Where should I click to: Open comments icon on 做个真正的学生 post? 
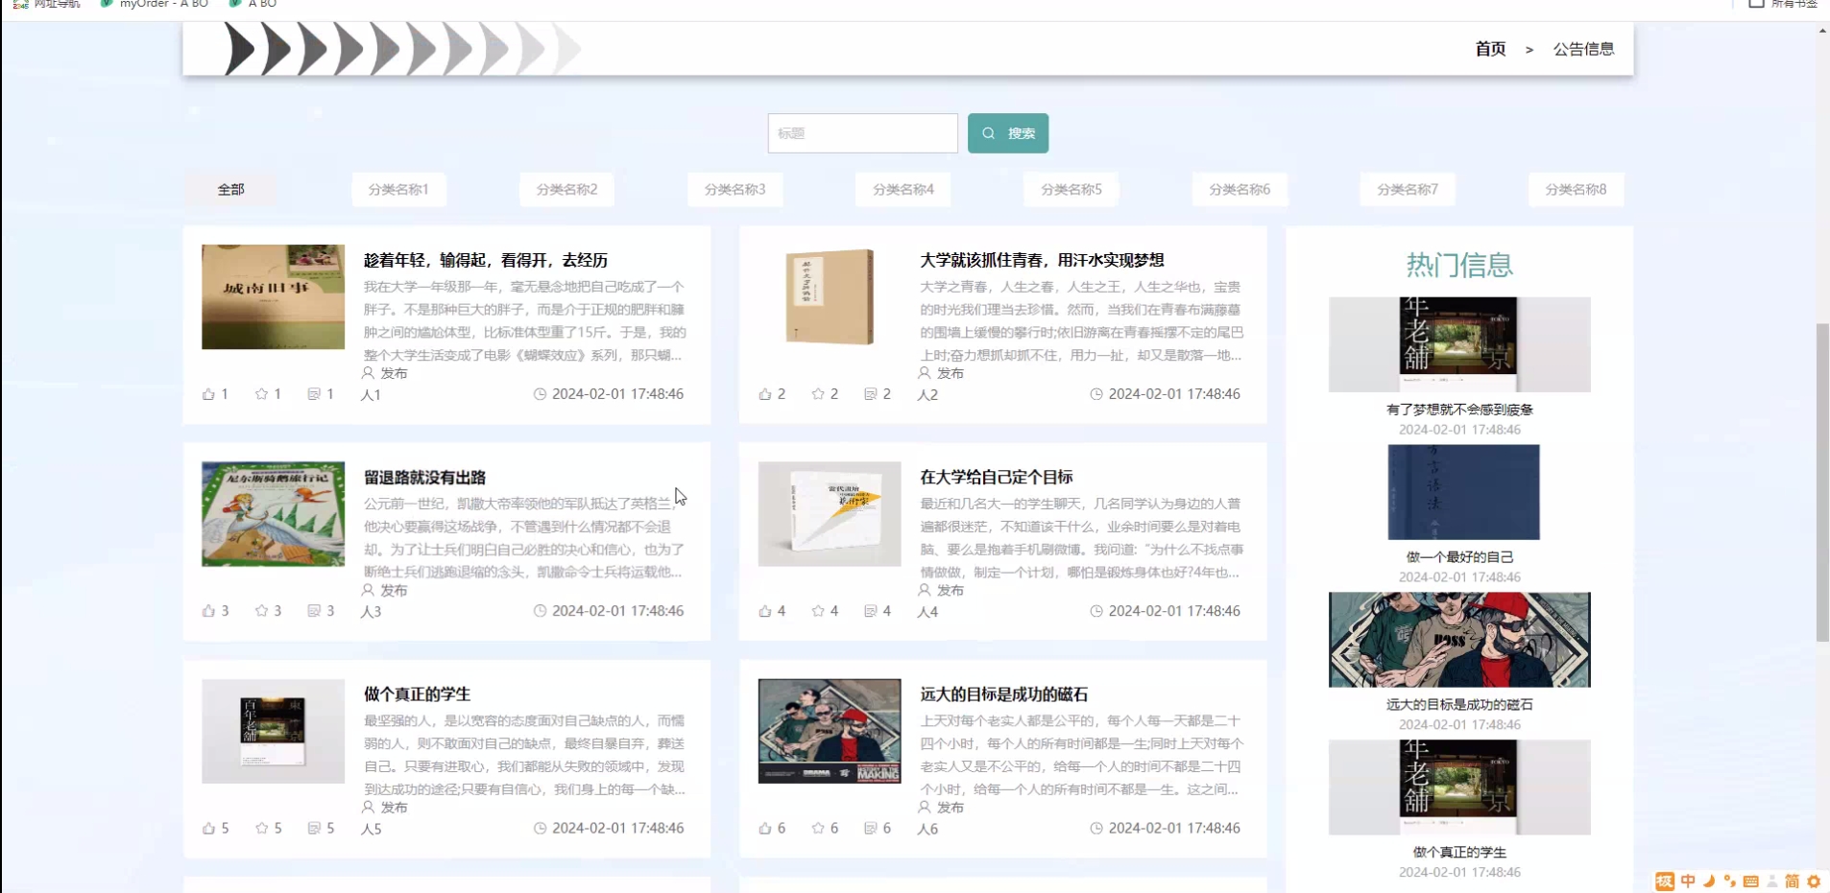pyautogui.click(x=314, y=828)
